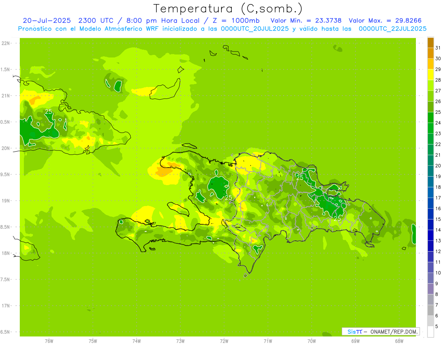Click the 21N latitude axis label
Screen dimensions: 448x346
coord(6,96)
